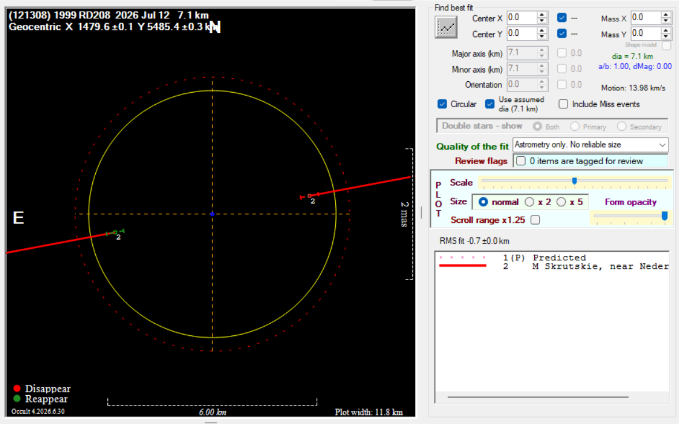Click the Minor axis (km) field
This screenshot has height=424, width=679.
[522, 69]
